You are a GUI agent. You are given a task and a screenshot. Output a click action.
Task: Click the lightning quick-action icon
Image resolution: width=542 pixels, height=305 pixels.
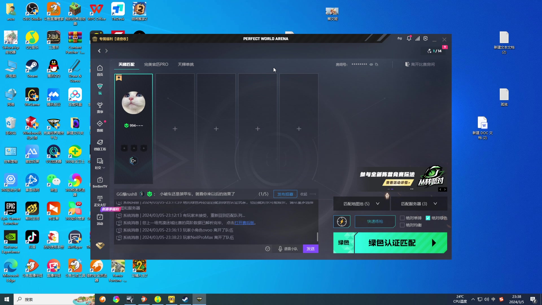[x=342, y=222]
